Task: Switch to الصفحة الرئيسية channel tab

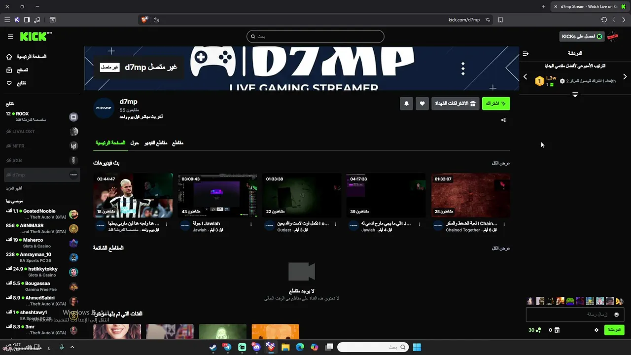Action: tap(110, 143)
